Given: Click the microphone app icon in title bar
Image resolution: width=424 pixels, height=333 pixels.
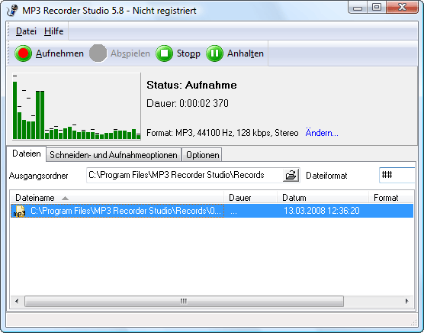Looking at the screenshot, I should click(12, 11).
